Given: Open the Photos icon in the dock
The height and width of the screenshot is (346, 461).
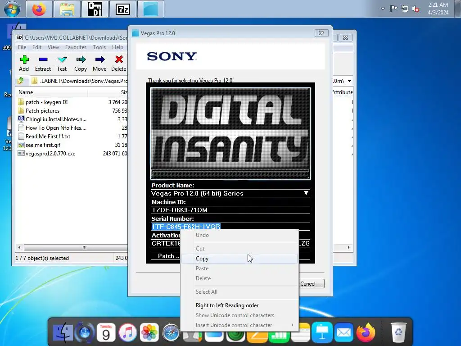Looking at the screenshot, I should tap(149, 333).
